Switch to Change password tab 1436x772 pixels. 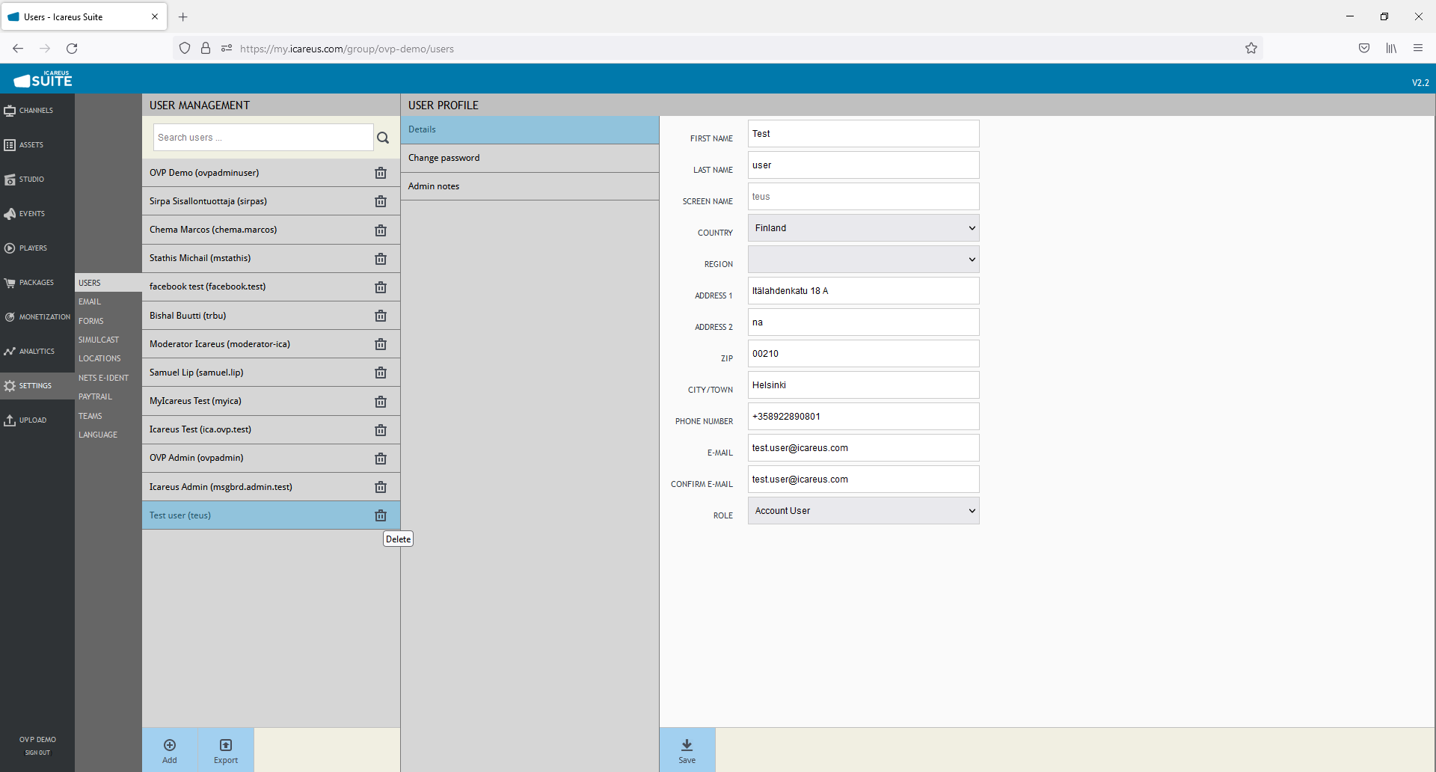(x=444, y=158)
